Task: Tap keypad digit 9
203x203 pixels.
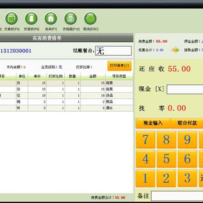Action: click(187, 140)
